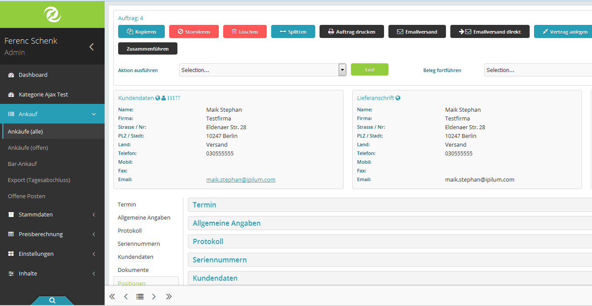Image resolution: width=592 pixels, height=306 pixels.
Task: Expand the Preisberechnung menu section
Action: (x=52, y=234)
